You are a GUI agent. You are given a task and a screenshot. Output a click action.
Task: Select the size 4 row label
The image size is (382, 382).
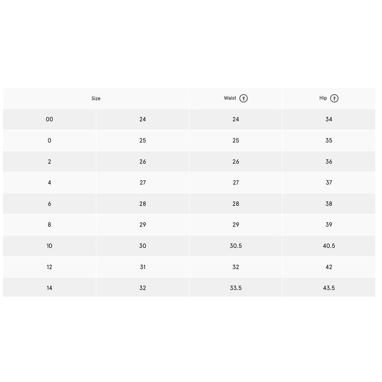pos(49,183)
